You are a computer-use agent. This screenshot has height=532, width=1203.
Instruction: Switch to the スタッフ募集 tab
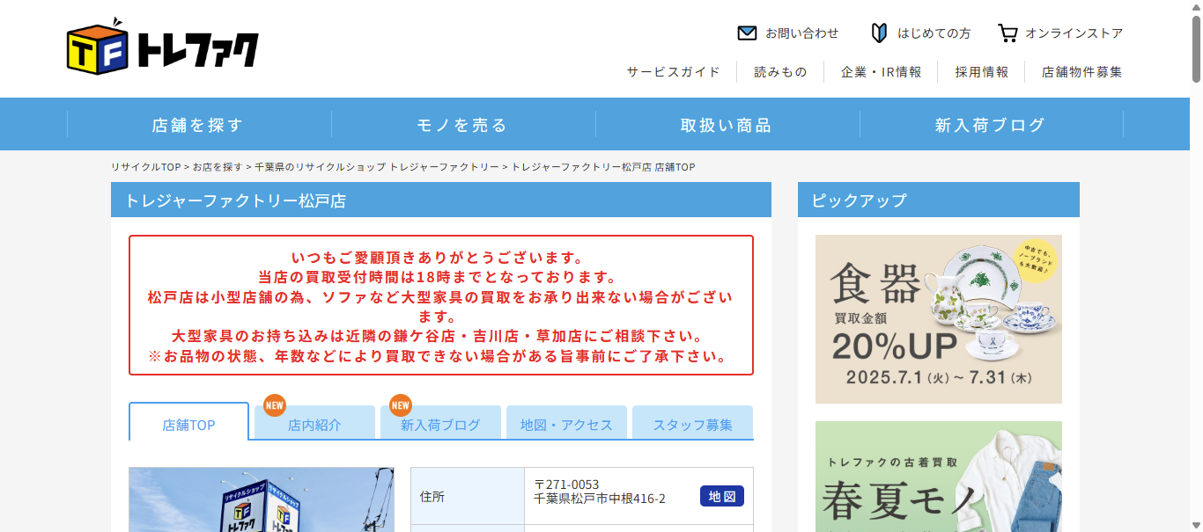692,425
